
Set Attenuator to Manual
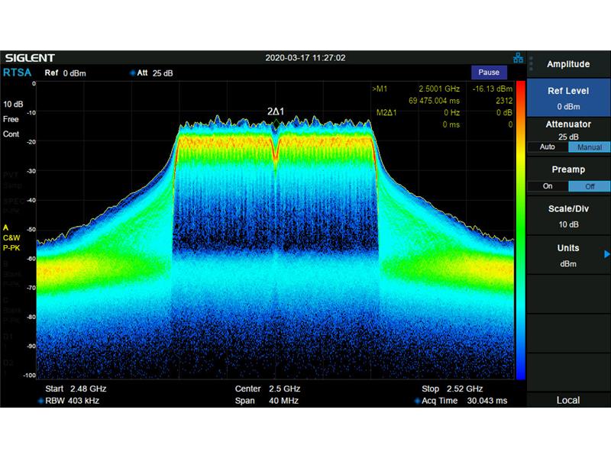tap(589, 147)
